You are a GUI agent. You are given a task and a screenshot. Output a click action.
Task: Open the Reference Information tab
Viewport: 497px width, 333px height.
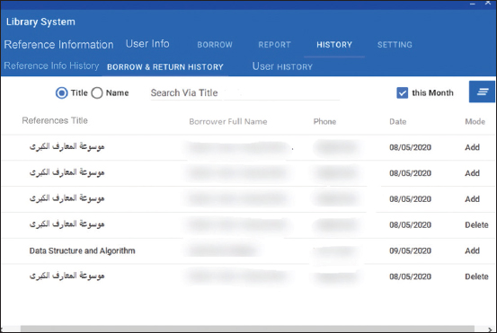coord(59,45)
